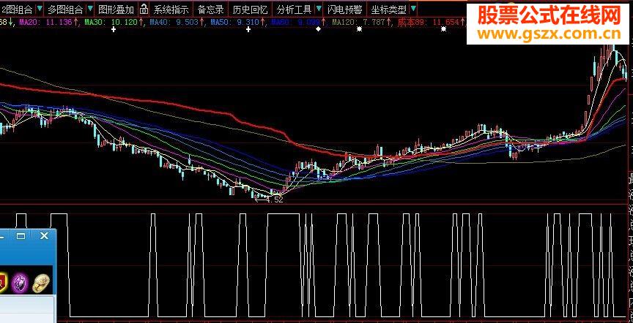
Task: Open 历史回忆 in the toolbar
Action: 251,9
